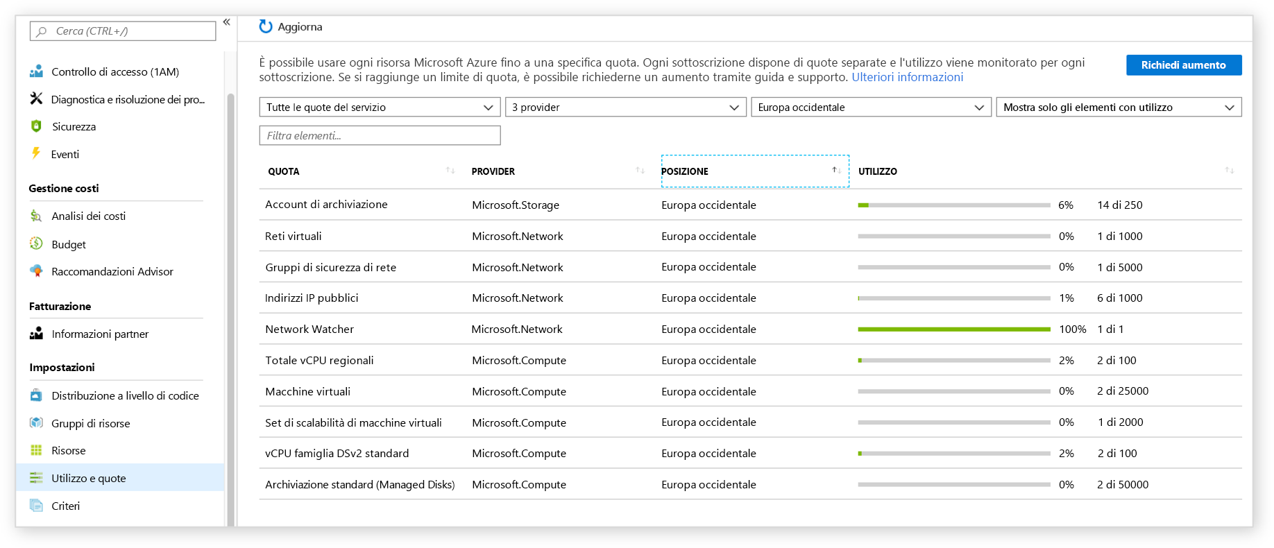The height and width of the screenshot is (548, 1274).
Task: Click the search magnifier icon in Cerca box
Action: coord(42,31)
